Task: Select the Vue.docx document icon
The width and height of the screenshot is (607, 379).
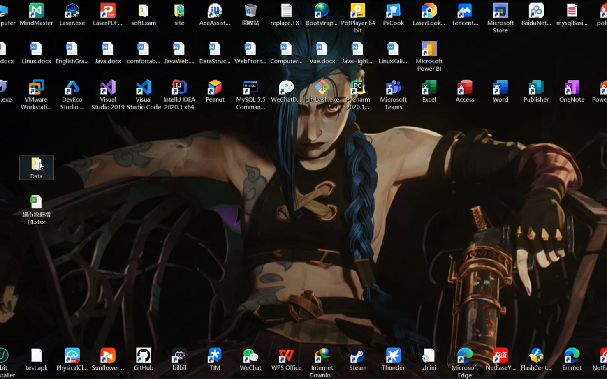Action: 322,53
